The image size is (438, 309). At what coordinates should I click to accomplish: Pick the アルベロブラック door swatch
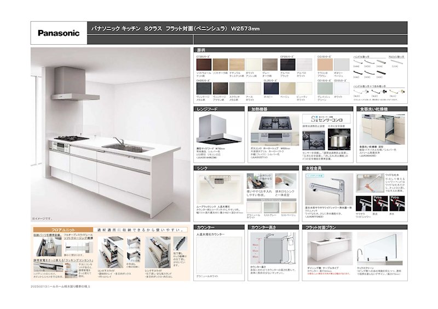pyautogui.click(x=287, y=64)
